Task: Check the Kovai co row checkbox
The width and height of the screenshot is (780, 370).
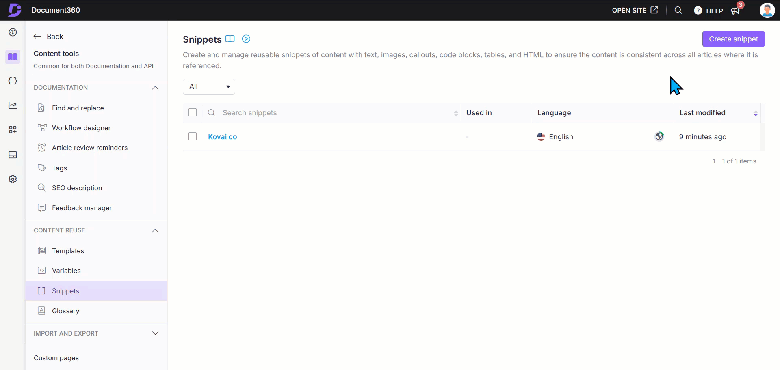Action: [193, 136]
